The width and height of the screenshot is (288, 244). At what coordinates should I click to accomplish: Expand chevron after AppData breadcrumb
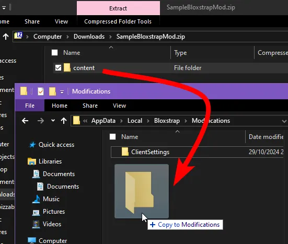[121, 121]
